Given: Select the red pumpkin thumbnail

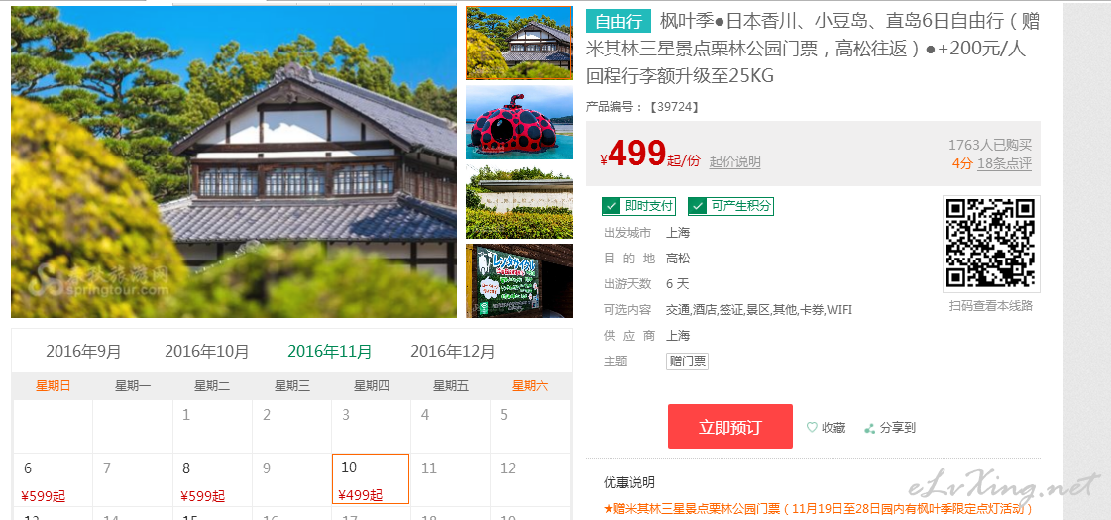Looking at the screenshot, I should (x=518, y=123).
